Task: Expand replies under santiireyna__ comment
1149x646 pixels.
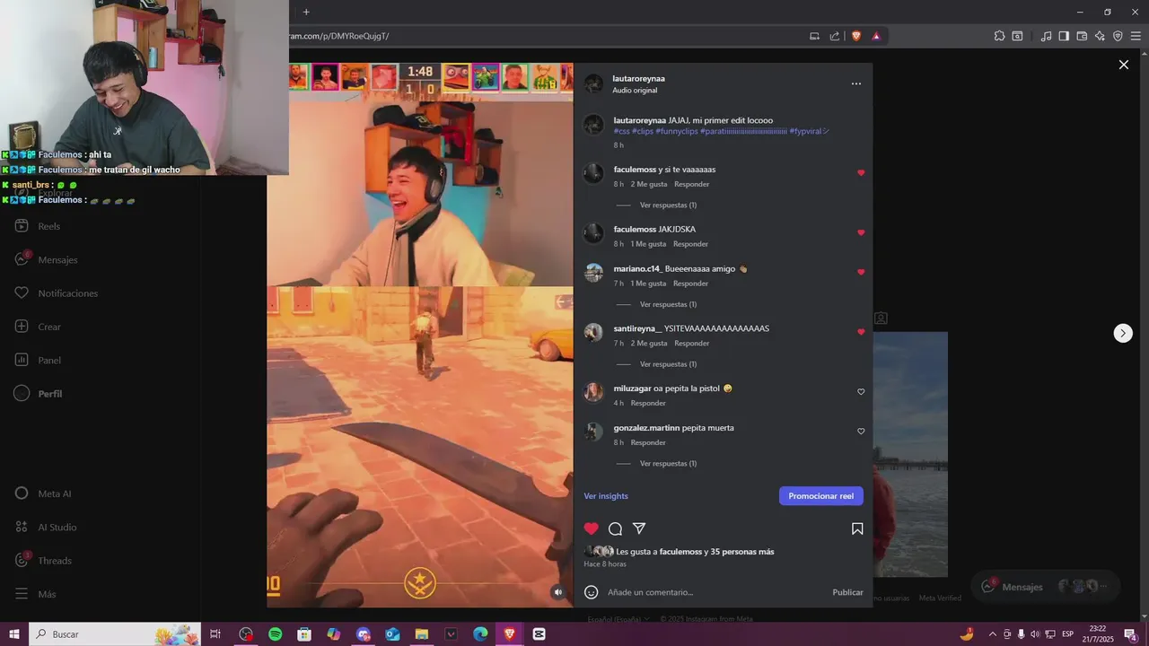Action: coord(668,364)
